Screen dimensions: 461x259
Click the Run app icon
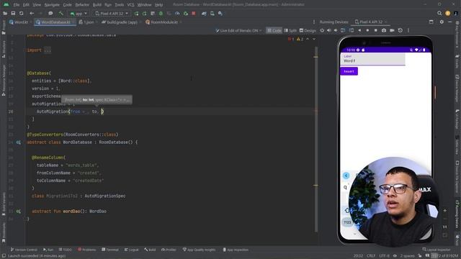[x=136, y=14]
